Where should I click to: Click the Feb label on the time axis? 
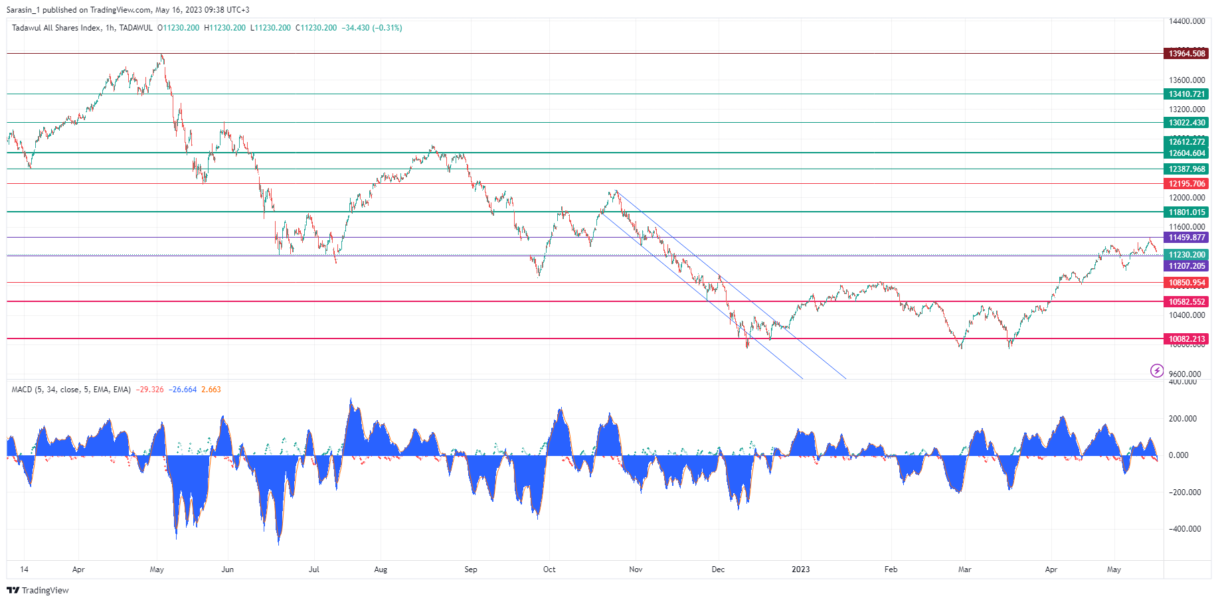(x=891, y=569)
